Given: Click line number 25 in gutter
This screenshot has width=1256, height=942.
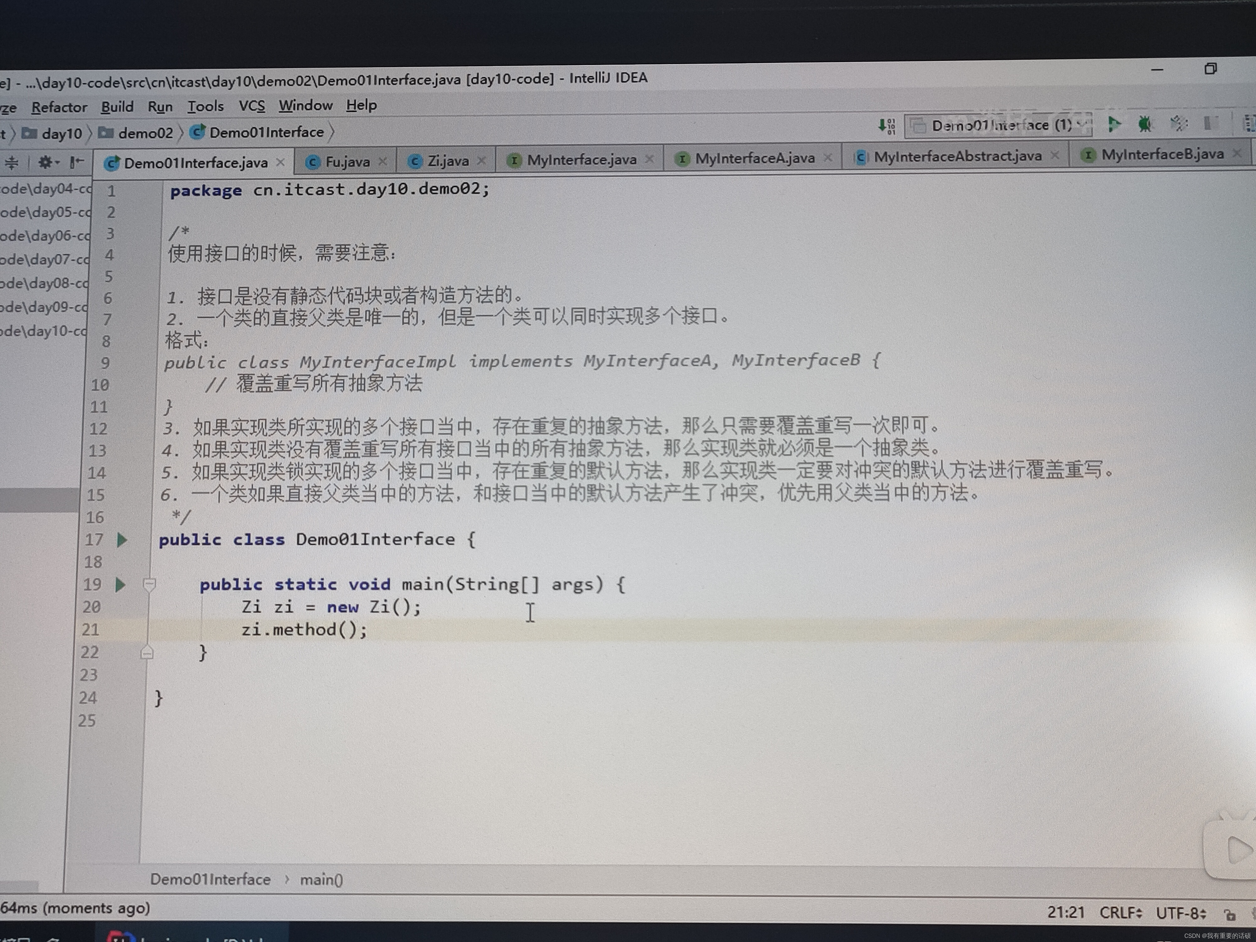Looking at the screenshot, I should pos(87,721).
